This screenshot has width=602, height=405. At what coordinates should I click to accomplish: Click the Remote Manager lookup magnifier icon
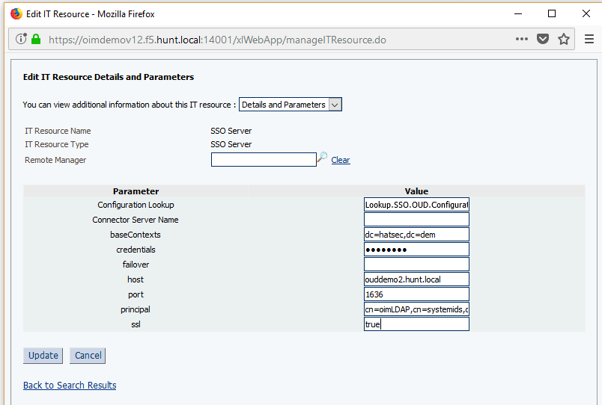(323, 158)
